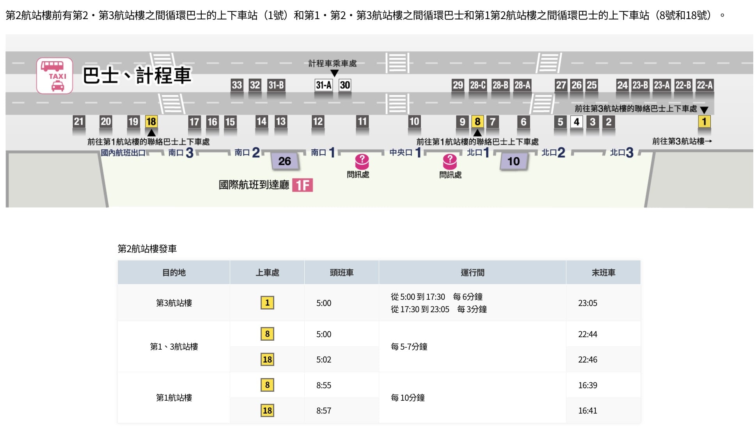The width and height of the screenshot is (756, 435).
Task: Click the 目的地 column header
Action: [x=174, y=272]
